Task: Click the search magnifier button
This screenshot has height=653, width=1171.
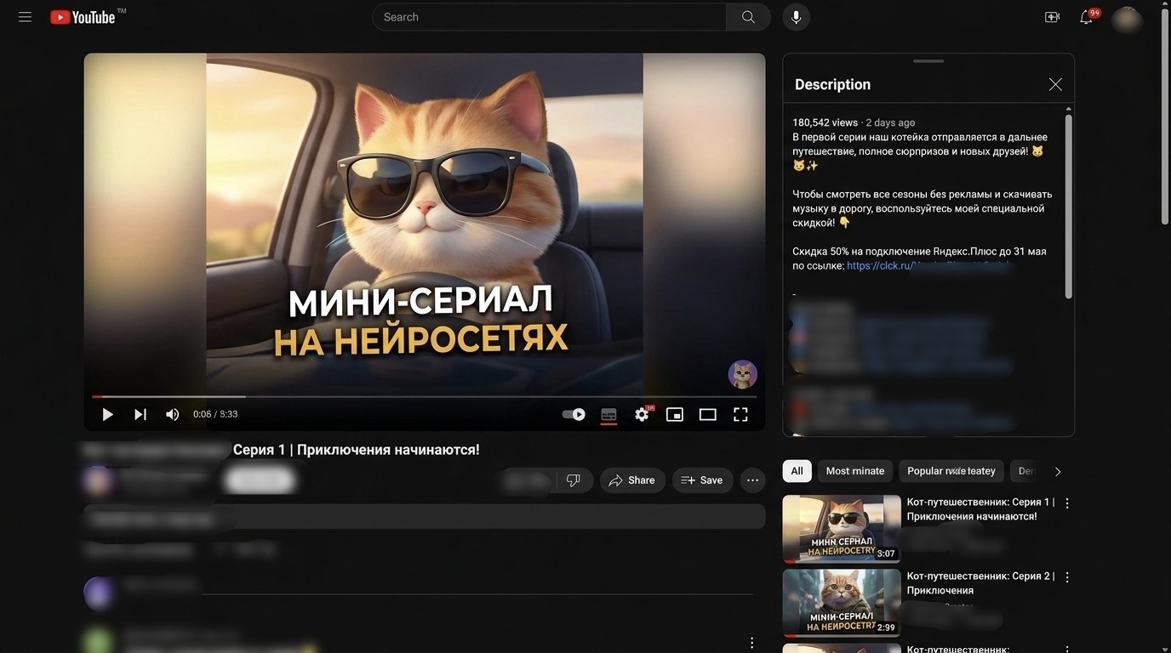Action: point(748,17)
